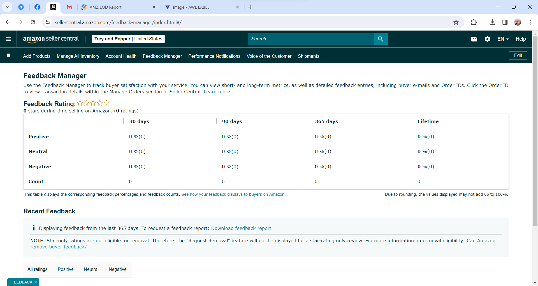Open the Seller Central hamburger menu

8,39
